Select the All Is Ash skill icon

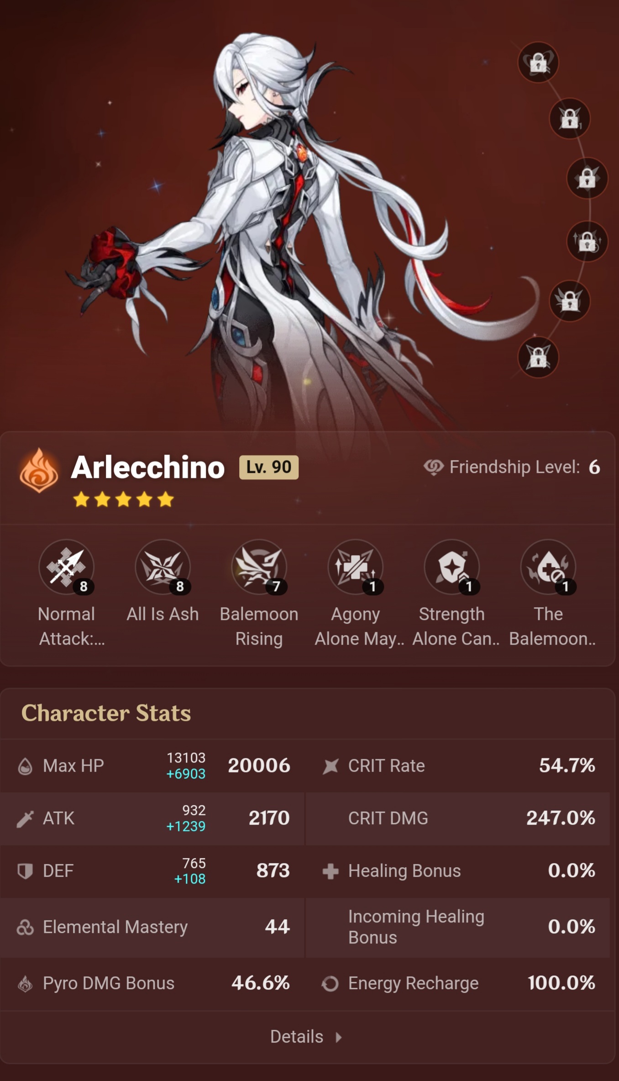[163, 567]
